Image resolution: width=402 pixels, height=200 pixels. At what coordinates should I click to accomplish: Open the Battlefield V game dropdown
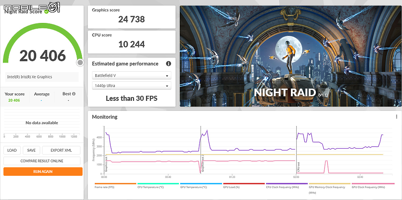point(132,75)
